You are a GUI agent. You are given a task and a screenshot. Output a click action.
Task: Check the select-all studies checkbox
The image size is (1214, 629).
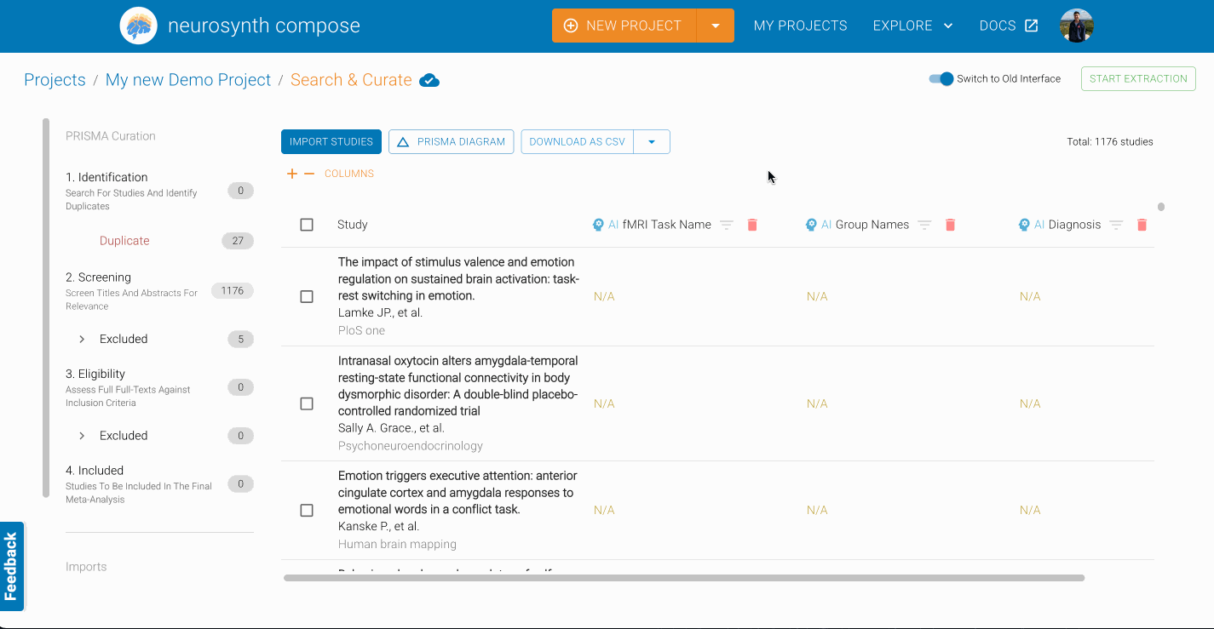point(307,225)
